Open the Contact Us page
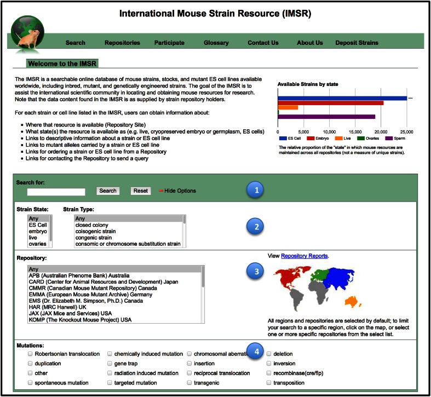Viewport: 431px width, 397px height. (x=263, y=43)
